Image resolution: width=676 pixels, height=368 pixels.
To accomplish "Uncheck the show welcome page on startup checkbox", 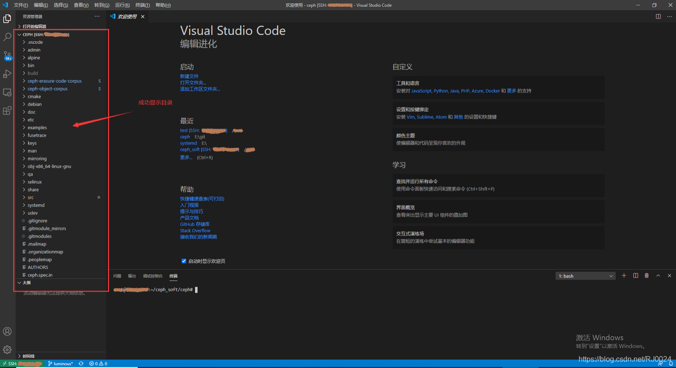I will (x=184, y=261).
